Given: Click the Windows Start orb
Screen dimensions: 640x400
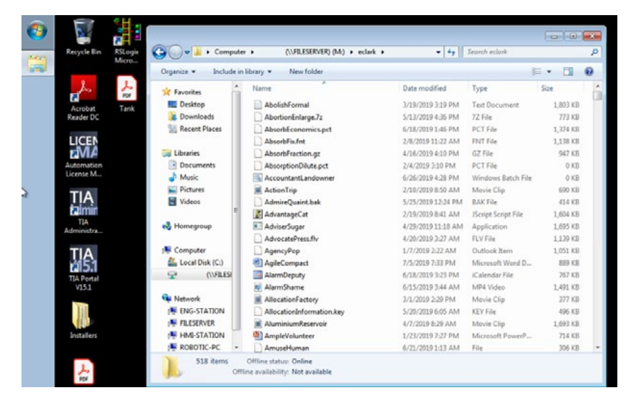Looking at the screenshot, I should point(37,31).
